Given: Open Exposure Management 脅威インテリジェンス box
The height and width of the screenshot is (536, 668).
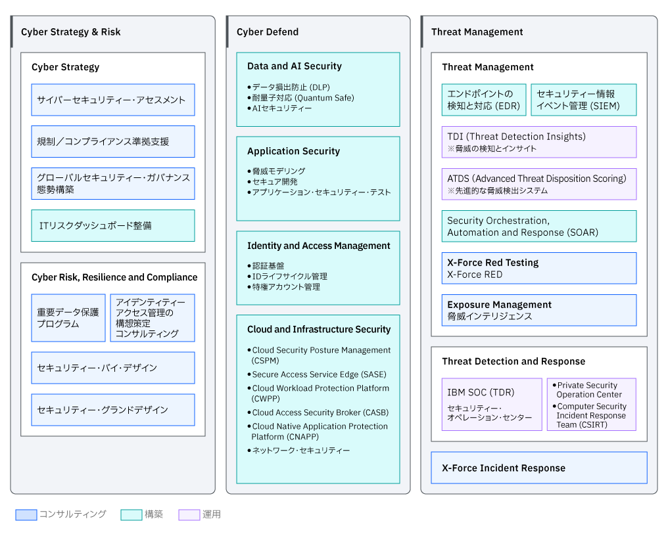Looking at the screenshot, I should point(539,310).
